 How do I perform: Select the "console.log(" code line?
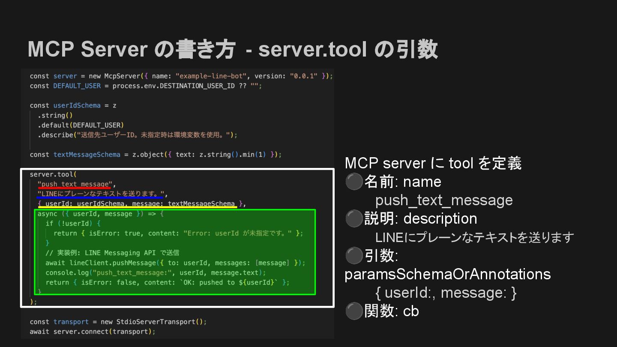point(156,272)
